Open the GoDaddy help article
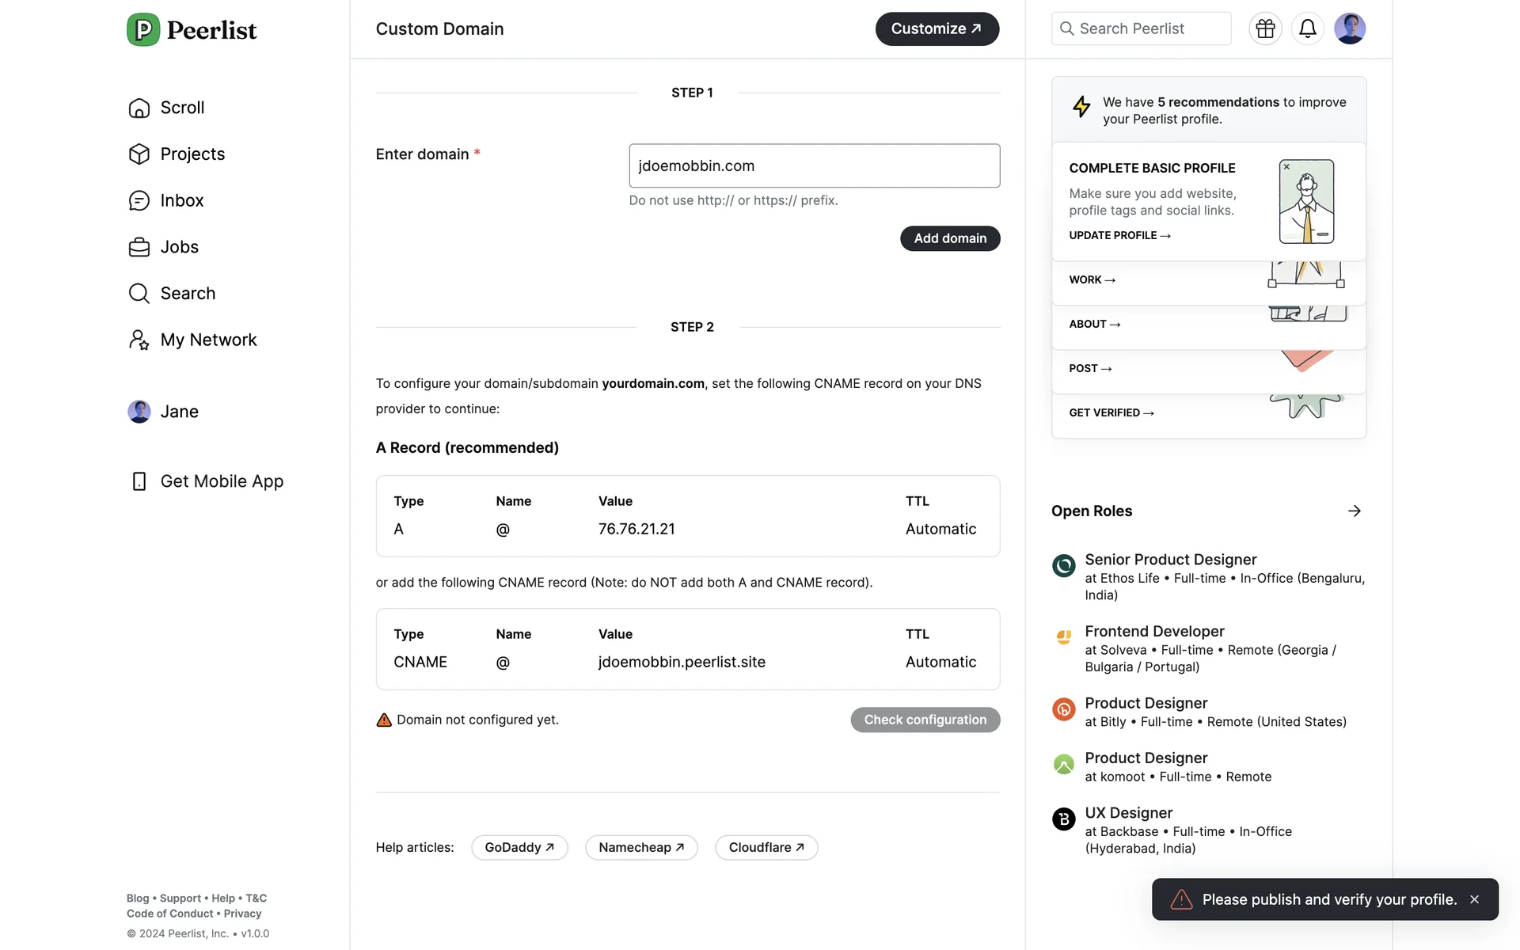Image resolution: width=1520 pixels, height=950 pixels. pos(519,848)
